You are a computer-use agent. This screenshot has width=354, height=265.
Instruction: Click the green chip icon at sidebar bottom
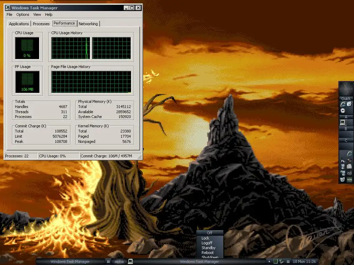tap(349, 179)
